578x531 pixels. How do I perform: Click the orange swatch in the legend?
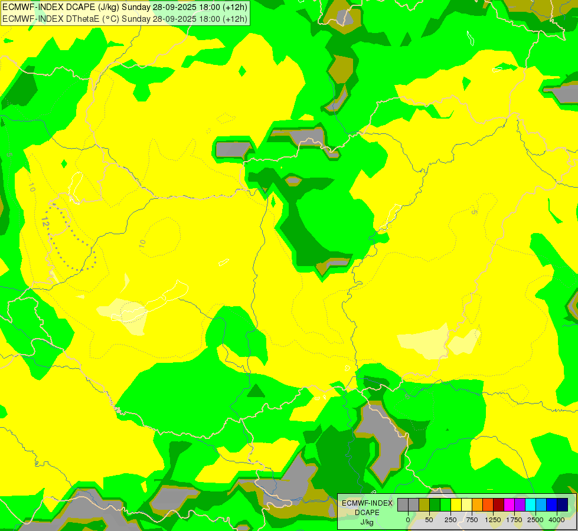[478, 505]
